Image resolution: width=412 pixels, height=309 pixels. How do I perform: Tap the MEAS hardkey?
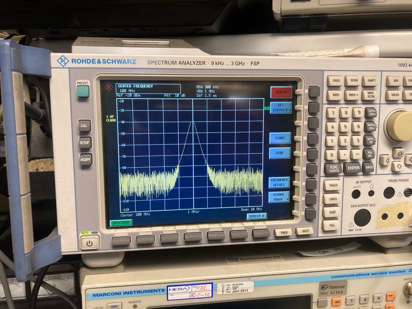pyautogui.click(x=394, y=95)
